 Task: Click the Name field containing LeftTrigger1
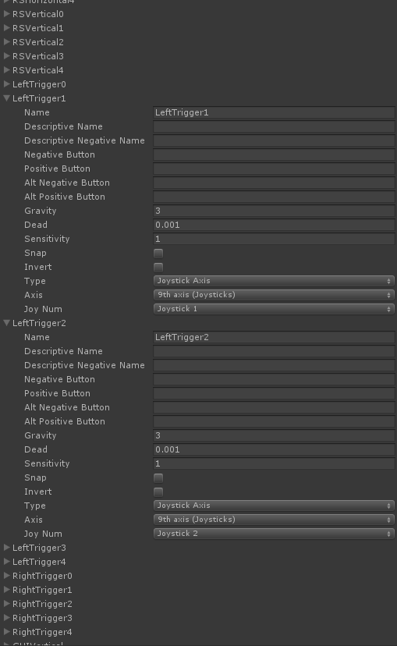pyautogui.click(x=274, y=112)
